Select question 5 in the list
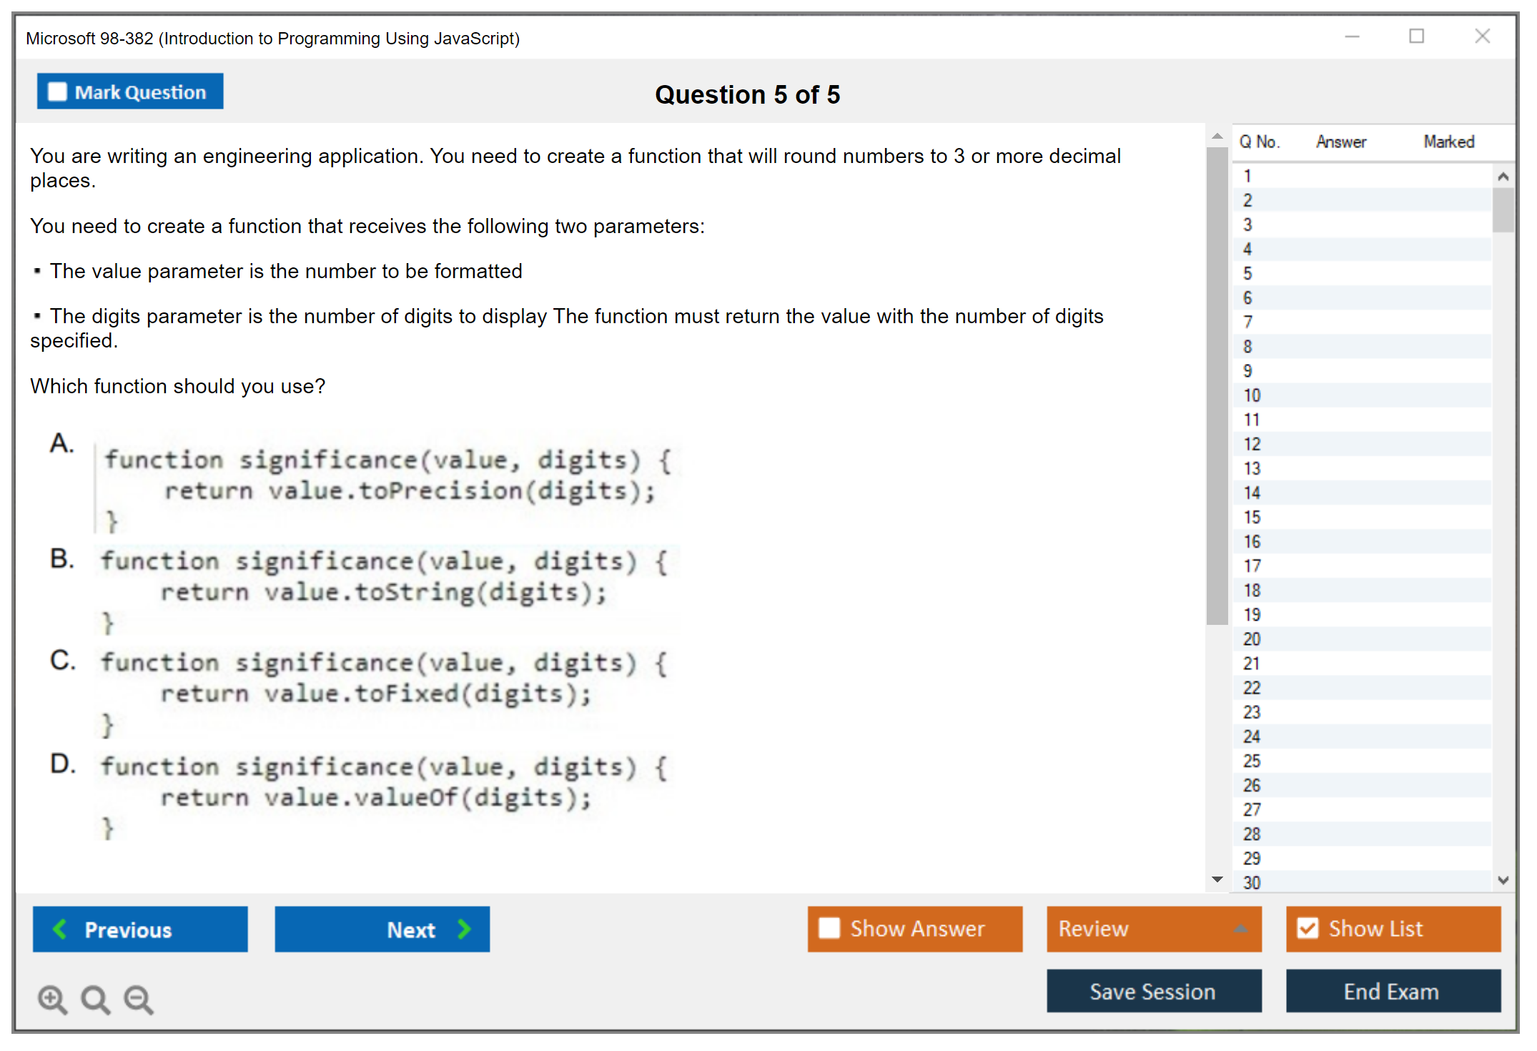The width and height of the screenshot is (1537, 1051). pyautogui.click(x=1247, y=274)
